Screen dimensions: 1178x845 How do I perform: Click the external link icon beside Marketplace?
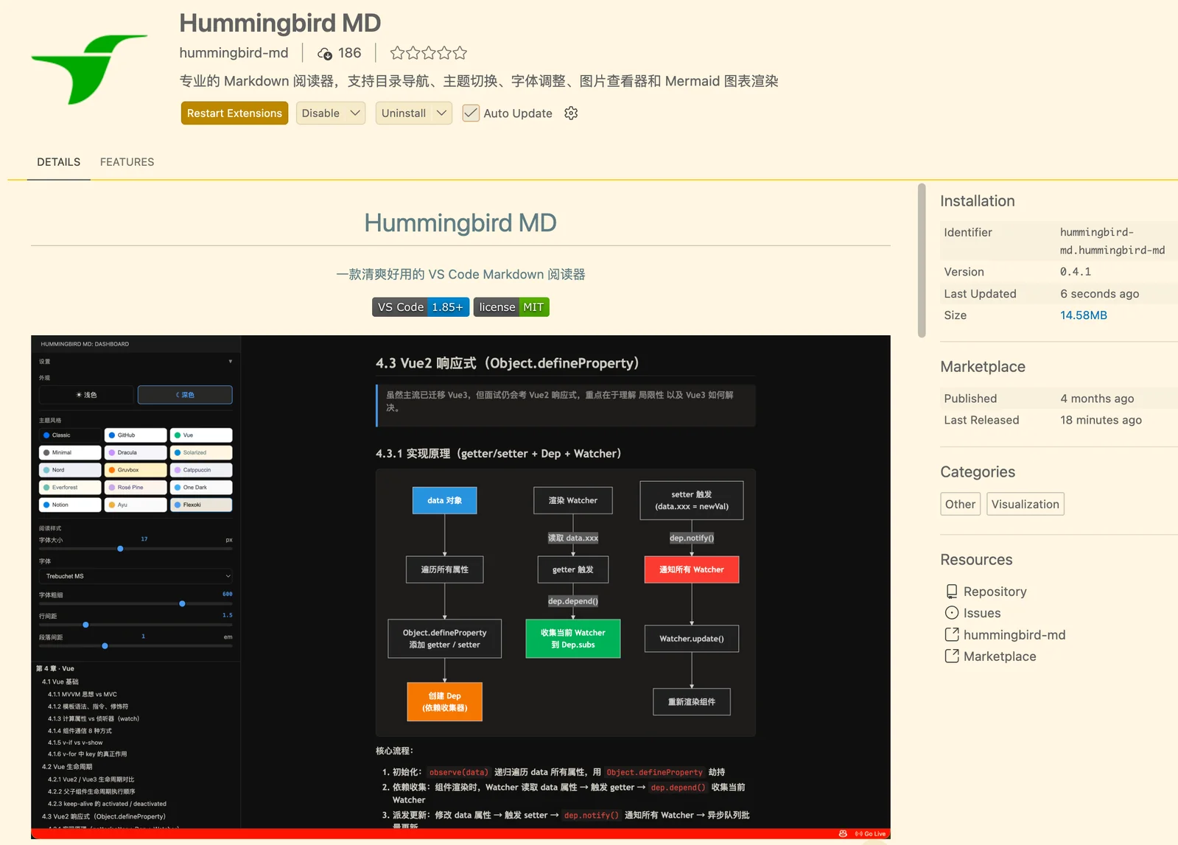tap(952, 656)
